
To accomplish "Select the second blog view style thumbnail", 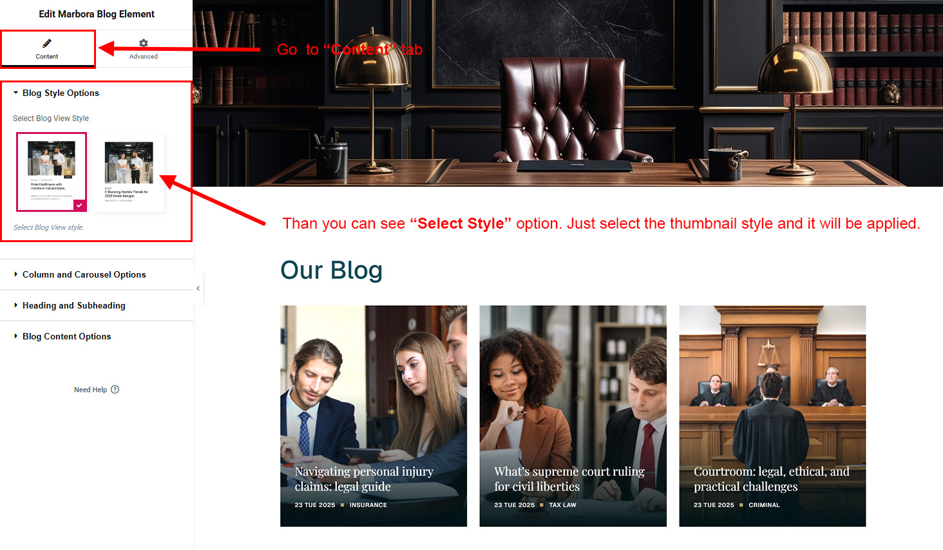I will [x=129, y=172].
